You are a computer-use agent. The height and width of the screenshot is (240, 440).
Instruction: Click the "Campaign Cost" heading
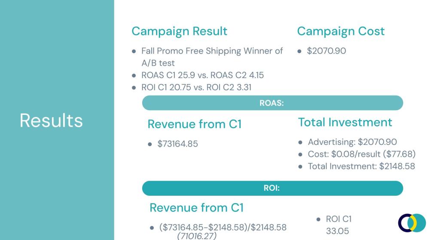coord(341,31)
